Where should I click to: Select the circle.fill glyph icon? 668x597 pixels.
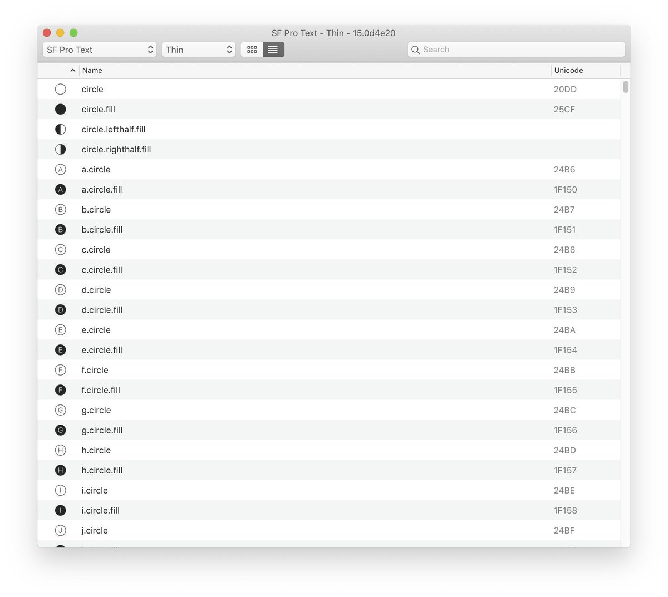61,109
